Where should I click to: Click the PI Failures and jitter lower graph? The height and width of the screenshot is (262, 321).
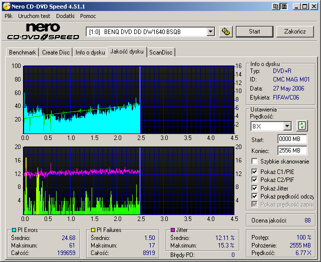pyautogui.click(x=129, y=180)
